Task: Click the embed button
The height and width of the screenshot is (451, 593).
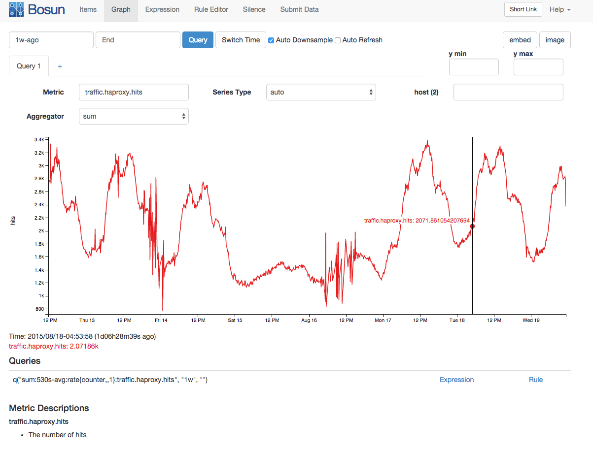Action: pos(520,40)
